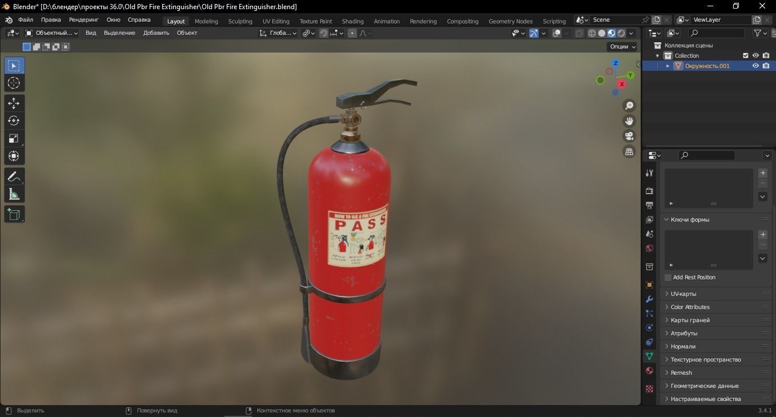Activate the Measure tool
The height and width of the screenshot is (417, 776).
pos(14,195)
